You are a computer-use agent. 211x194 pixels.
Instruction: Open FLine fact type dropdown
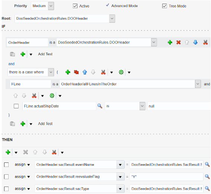[x=198, y=84]
